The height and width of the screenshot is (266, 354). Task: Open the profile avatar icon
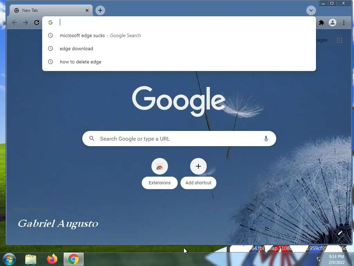pos(332,23)
